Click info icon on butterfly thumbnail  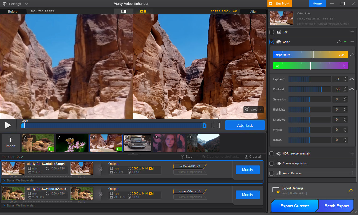click(x=59, y=137)
